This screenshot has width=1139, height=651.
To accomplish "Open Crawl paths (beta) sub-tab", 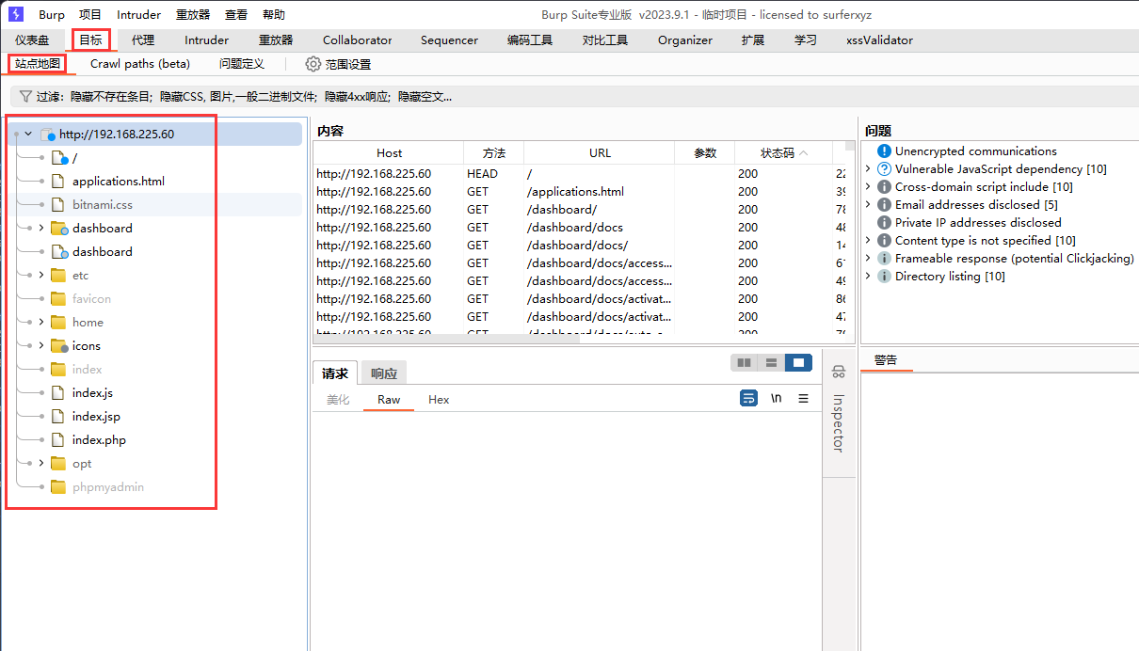I will point(140,64).
